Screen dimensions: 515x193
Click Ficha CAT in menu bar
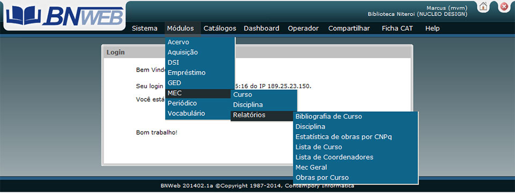[x=397, y=28]
